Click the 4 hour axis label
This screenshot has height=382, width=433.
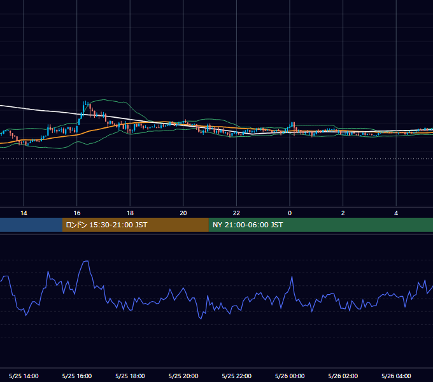pos(396,213)
